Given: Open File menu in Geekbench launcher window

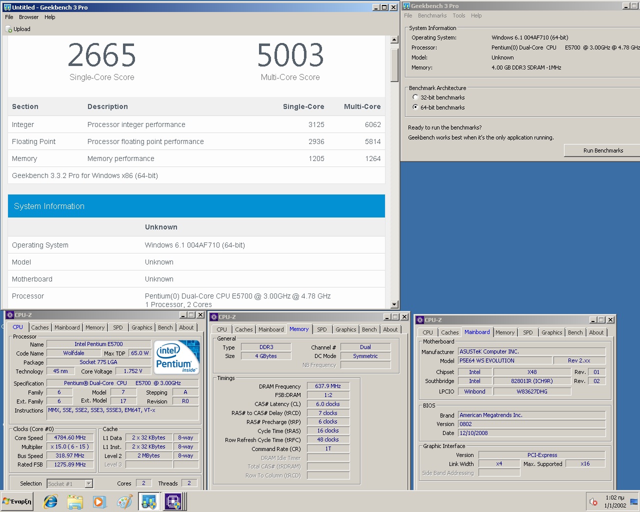Looking at the screenshot, I should click(x=408, y=15).
